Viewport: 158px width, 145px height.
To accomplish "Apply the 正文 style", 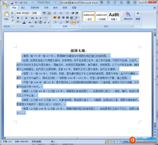I will click(89, 17).
